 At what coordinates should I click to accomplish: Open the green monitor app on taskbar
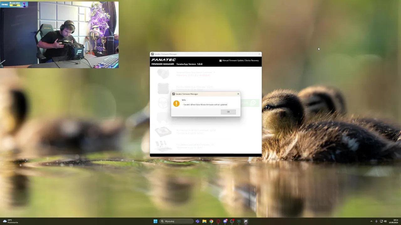click(x=239, y=221)
